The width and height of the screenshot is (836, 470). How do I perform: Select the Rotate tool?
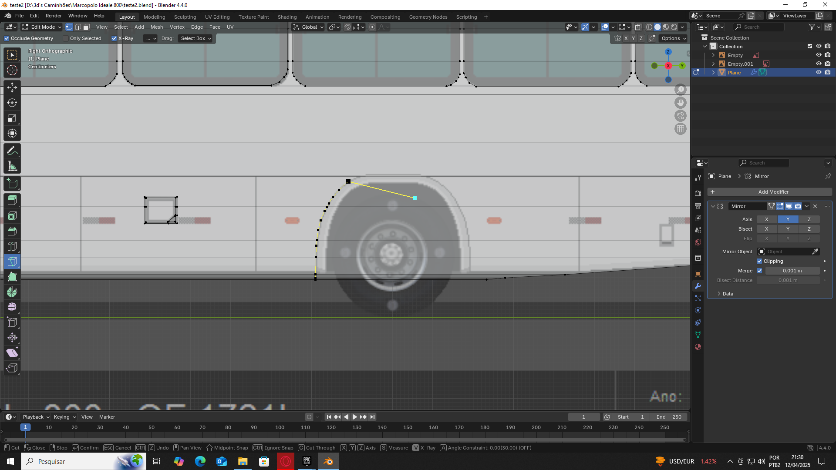click(12, 103)
